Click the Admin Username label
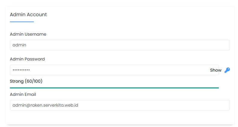This screenshot has width=238, height=127. 28,34
